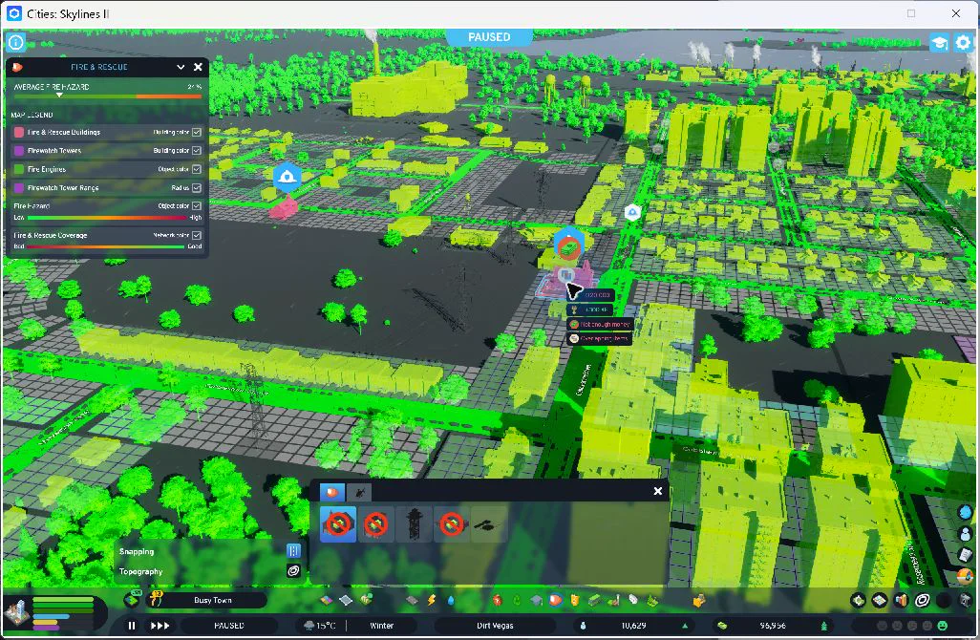Click the purple Firewatch Towers swatch
This screenshot has height=640, width=980.
pyautogui.click(x=19, y=151)
